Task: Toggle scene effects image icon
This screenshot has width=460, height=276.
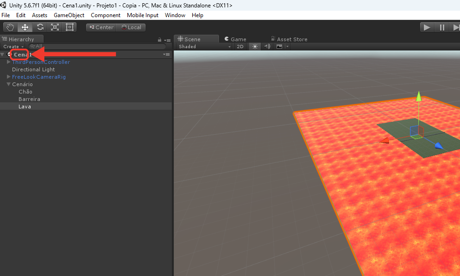Action: point(279,46)
